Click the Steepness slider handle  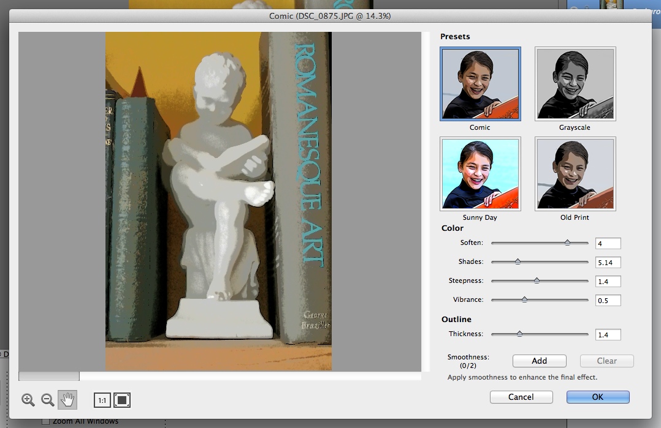pyautogui.click(x=537, y=281)
